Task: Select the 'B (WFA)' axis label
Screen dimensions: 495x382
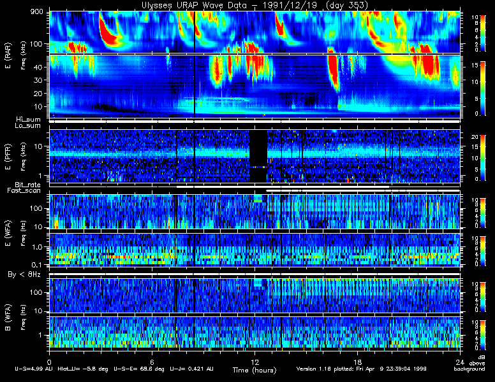Action: 8,318
